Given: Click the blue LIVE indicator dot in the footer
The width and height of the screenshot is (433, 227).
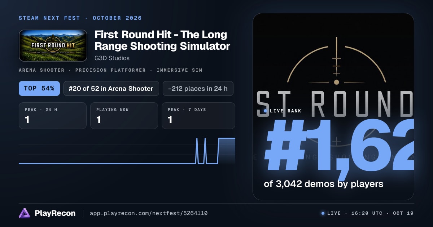Looking at the screenshot, I should (323, 213).
